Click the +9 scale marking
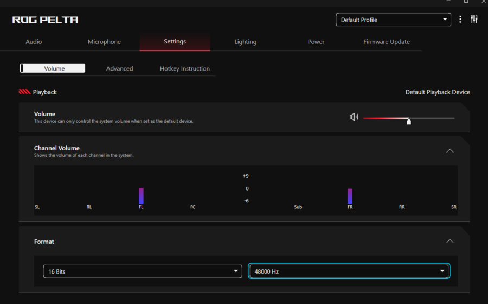 (x=246, y=176)
